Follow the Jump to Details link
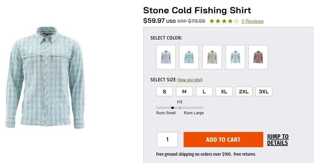 [278, 140]
